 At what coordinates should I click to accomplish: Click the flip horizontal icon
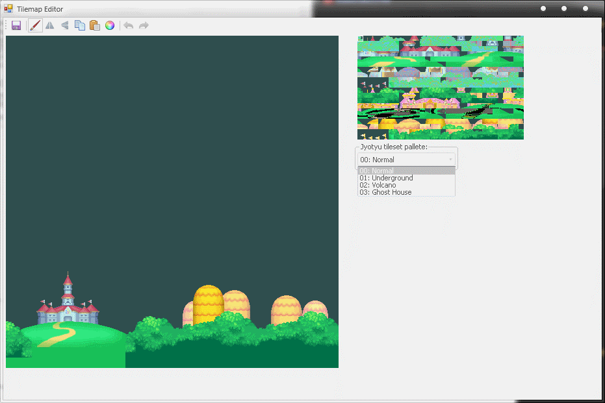pyautogui.click(x=49, y=25)
